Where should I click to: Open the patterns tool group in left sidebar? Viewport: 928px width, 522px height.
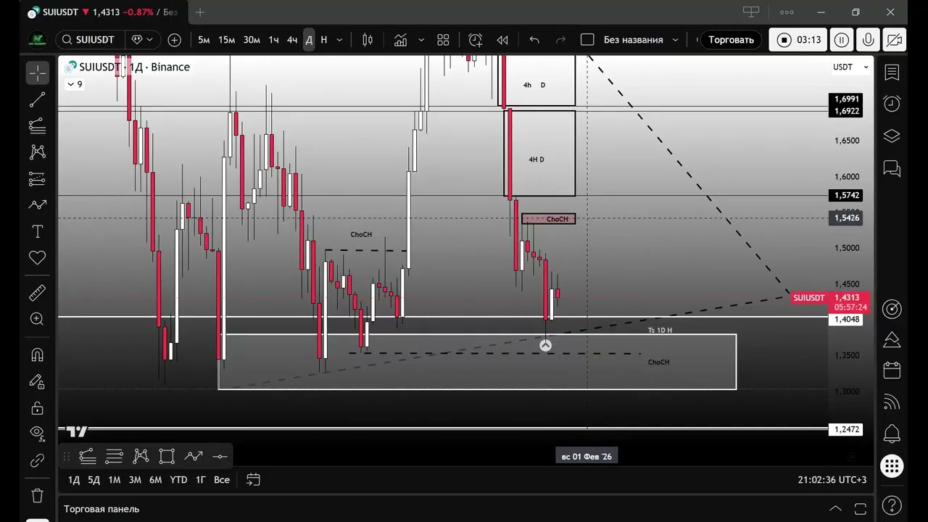[37, 152]
